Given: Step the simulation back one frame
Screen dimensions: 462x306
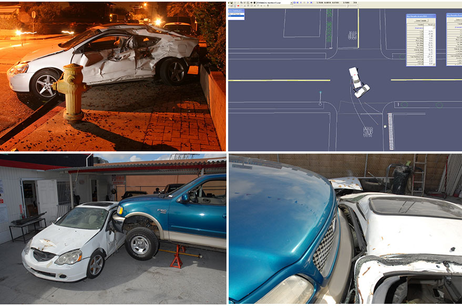Looking at the screenshot, I should (301, 3).
